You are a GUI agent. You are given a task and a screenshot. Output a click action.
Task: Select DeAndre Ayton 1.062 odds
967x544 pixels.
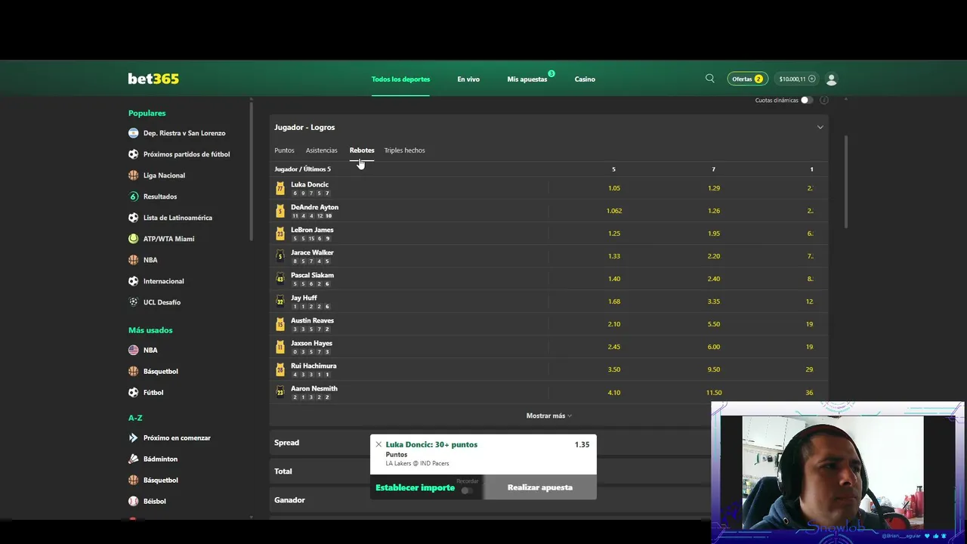(x=613, y=211)
